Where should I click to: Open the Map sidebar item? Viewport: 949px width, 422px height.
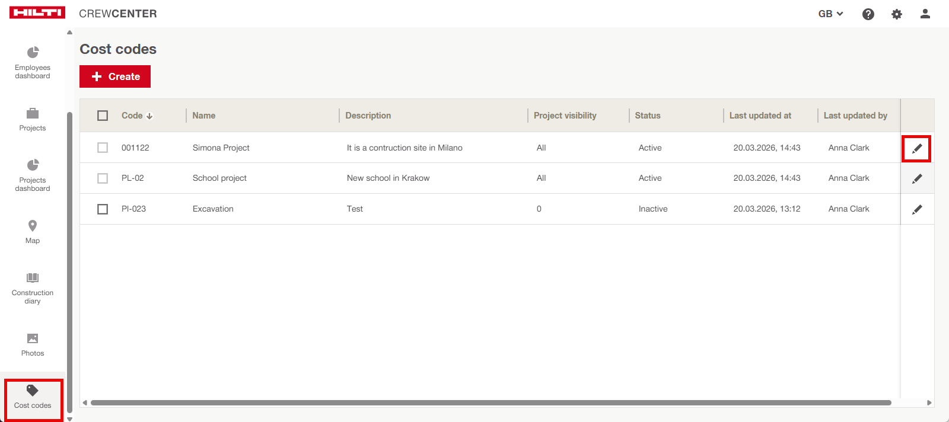33,232
